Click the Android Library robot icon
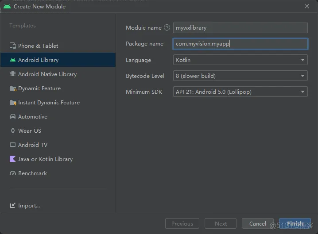This screenshot has height=234, width=318. 13,60
